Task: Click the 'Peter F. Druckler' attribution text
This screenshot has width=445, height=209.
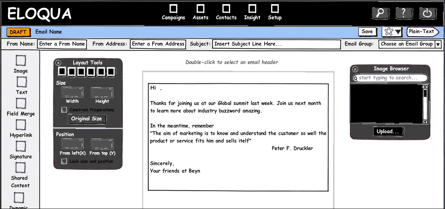Action: point(292,148)
